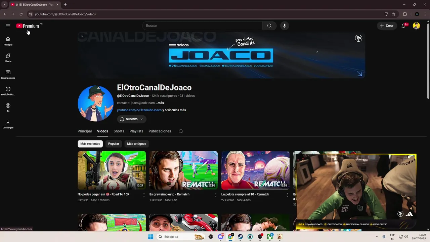The width and height of the screenshot is (430, 242).
Task: Play the 15:55 Rematch thumbnail
Action: tap(255, 170)
